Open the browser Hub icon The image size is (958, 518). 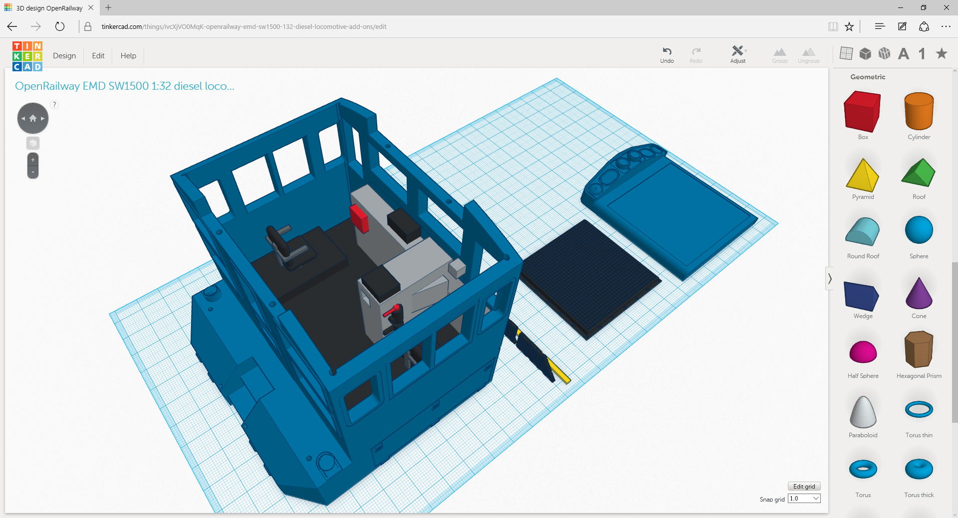pos(880,26)
